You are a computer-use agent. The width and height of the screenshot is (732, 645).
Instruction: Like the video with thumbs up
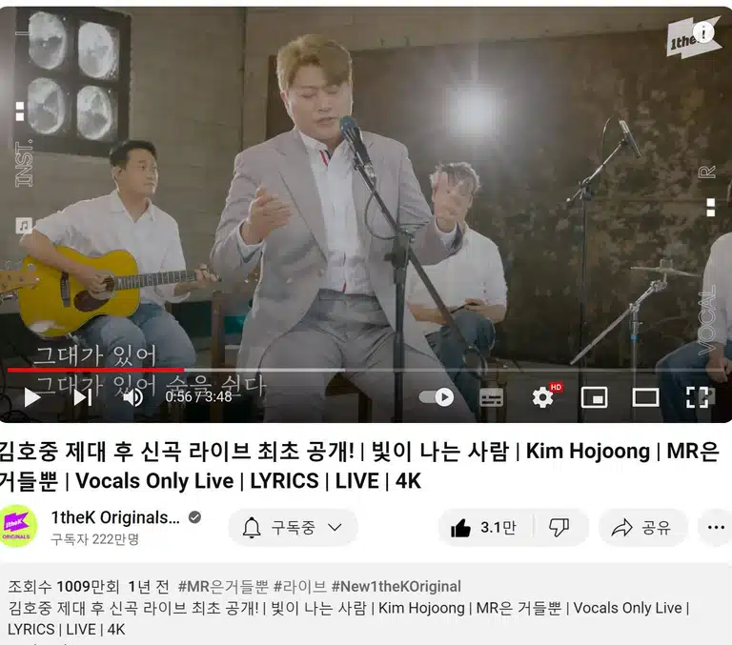click(484, 528)
